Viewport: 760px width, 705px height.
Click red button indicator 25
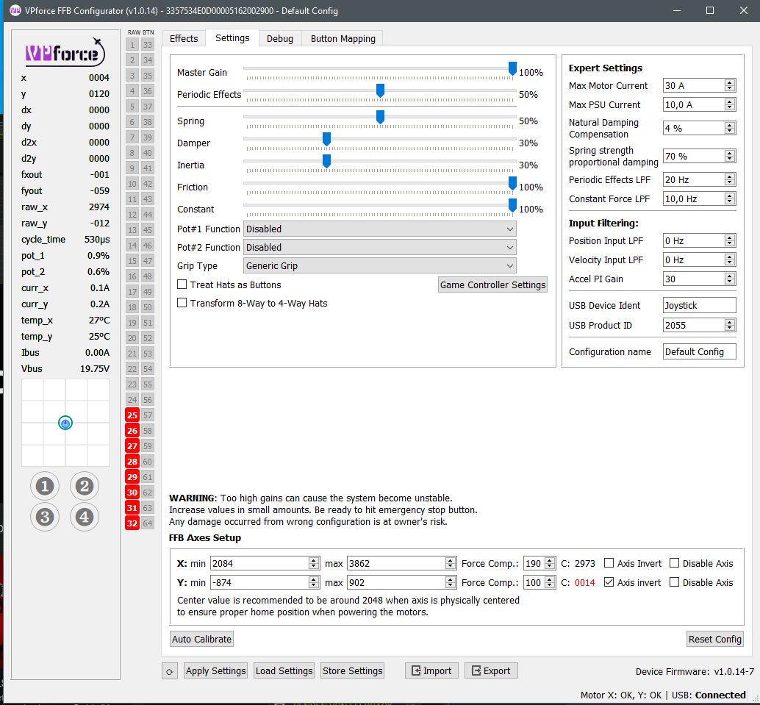coord(132,415)
